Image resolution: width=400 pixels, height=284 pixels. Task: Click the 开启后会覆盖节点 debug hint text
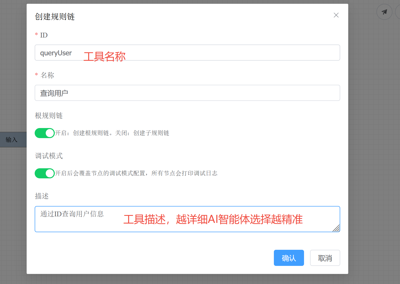pyautogui.click(x=136, y=173)
